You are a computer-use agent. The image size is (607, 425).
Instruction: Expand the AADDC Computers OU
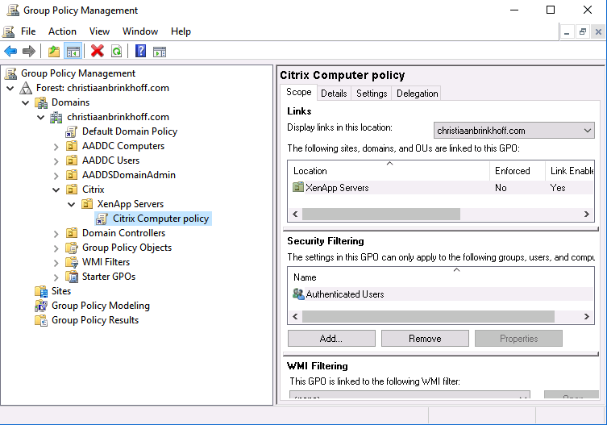(x=56, y=147)
